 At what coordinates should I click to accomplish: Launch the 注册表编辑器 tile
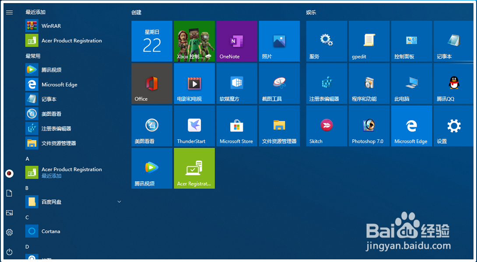[x=327, y=83]
